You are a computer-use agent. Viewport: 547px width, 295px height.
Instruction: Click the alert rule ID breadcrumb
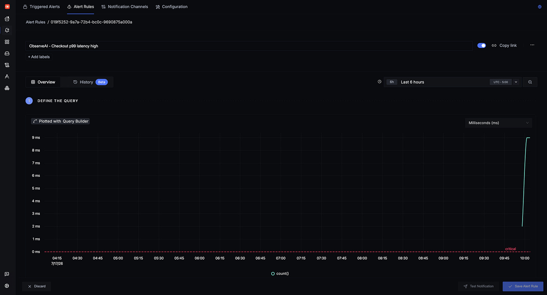point(91,22)
